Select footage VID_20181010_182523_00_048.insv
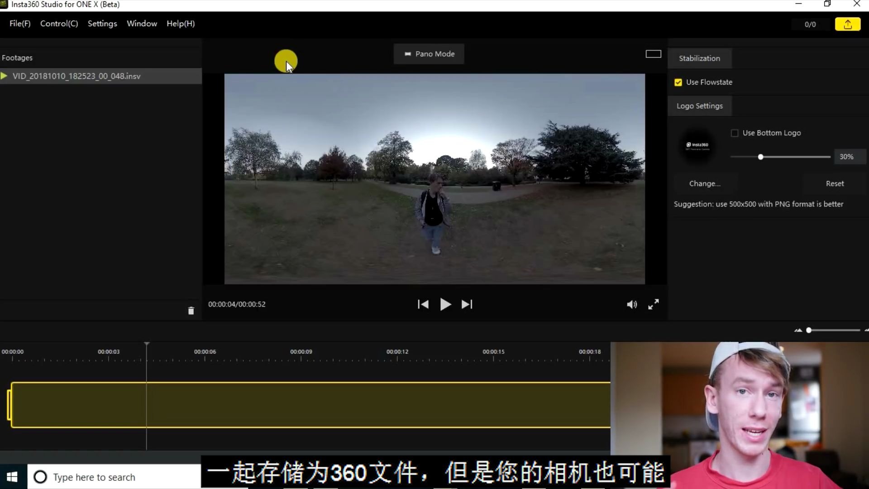Image resolution: width=869 pixels, height=489 pixels. coord(100,76)
